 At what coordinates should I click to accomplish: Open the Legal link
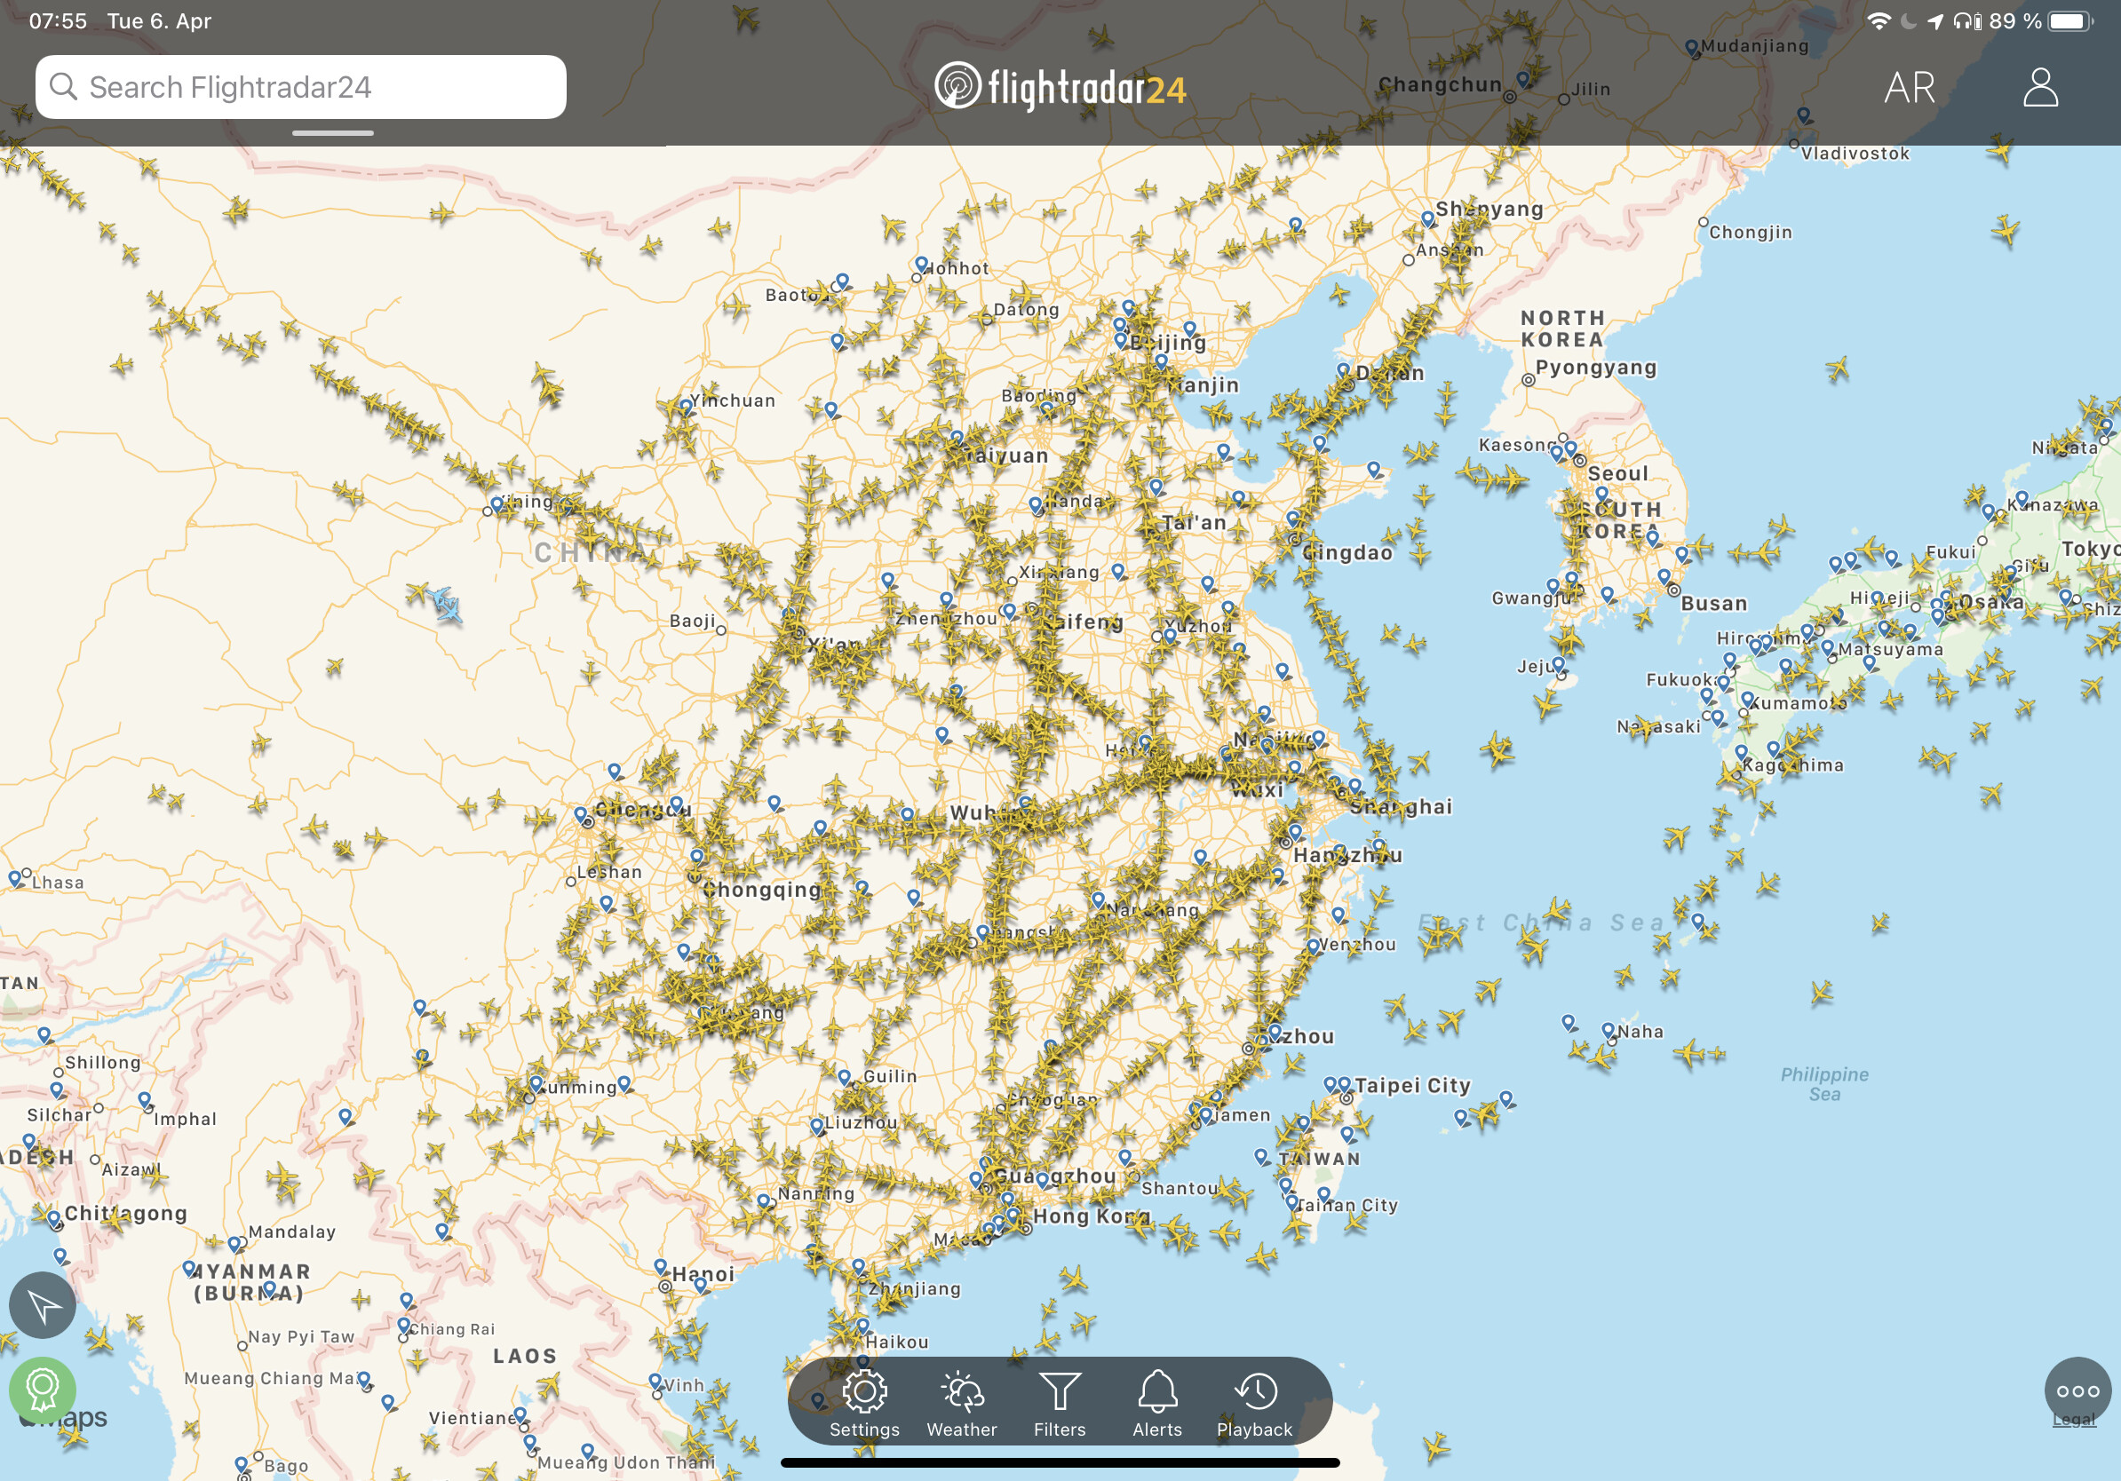2074,1419
